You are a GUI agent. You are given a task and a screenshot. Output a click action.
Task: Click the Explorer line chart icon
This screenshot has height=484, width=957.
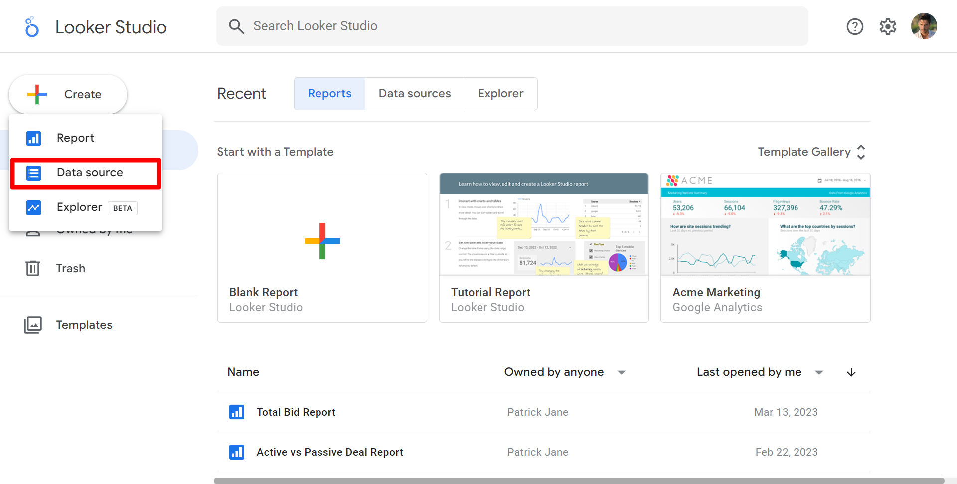(x=33, y=207)
